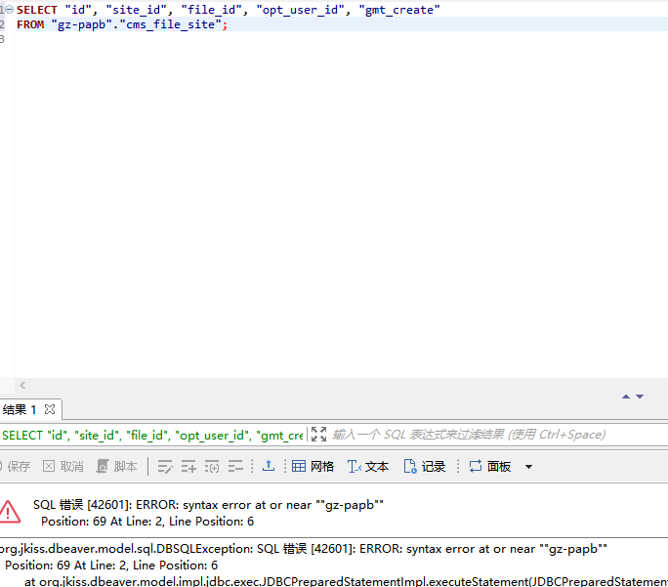668x587 pixels.
Task: Click the blue export upload icon
Action: 269,466
